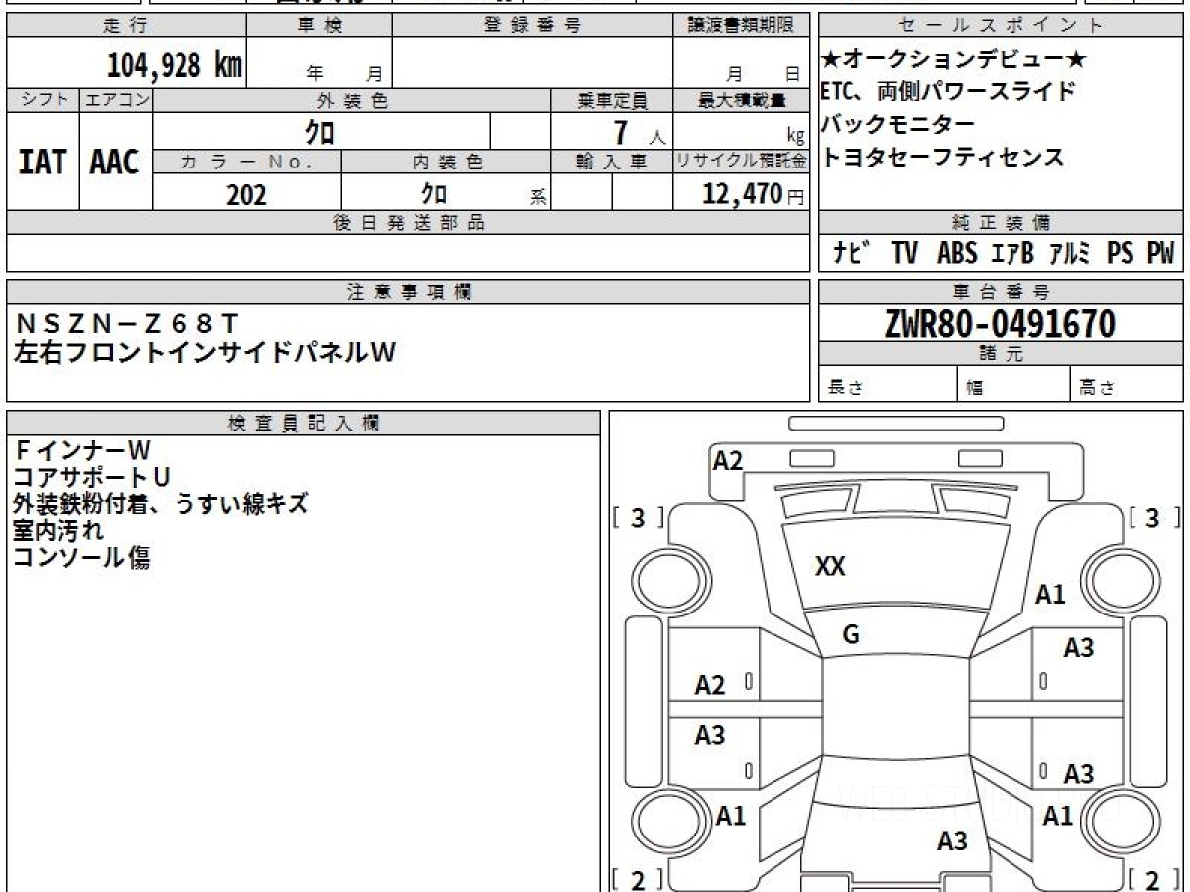Select the 車検 header cell
The image size is (1190, 892).
click(x=319, y=26)
